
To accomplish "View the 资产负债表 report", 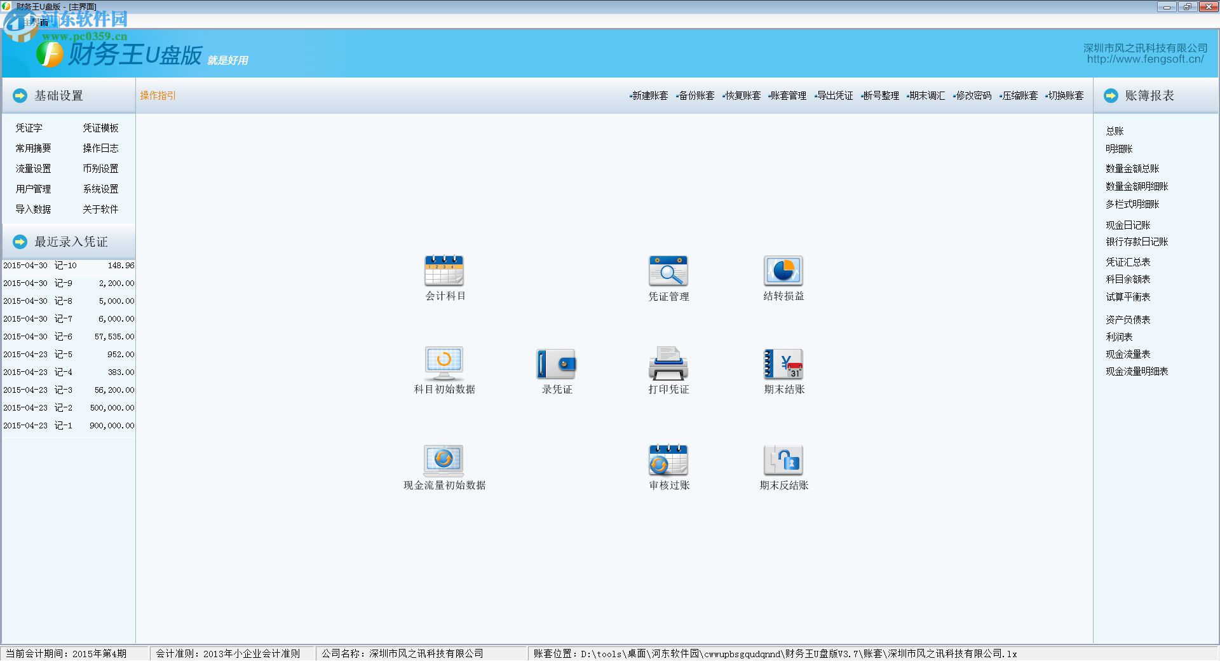I will pos(1128,320).
